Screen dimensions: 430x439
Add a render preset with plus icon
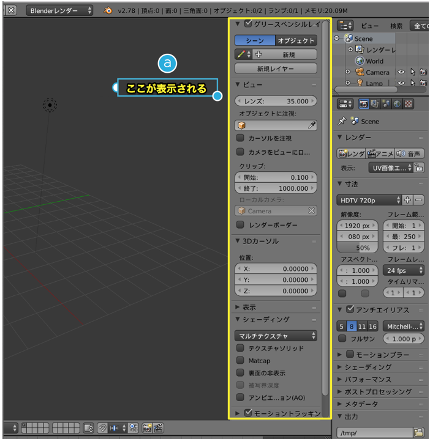tap(407, 200)
